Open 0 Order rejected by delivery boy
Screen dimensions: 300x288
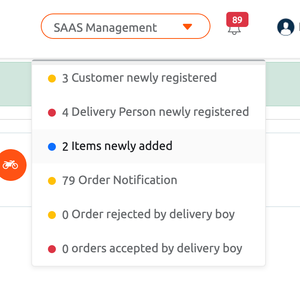point(149,215)
